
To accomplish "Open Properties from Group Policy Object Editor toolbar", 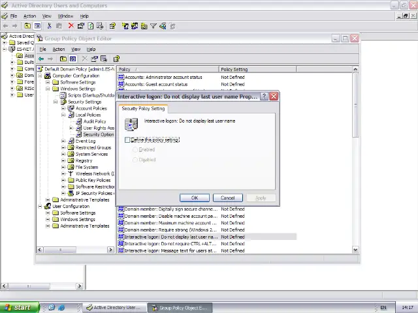I will coord(94,59).
